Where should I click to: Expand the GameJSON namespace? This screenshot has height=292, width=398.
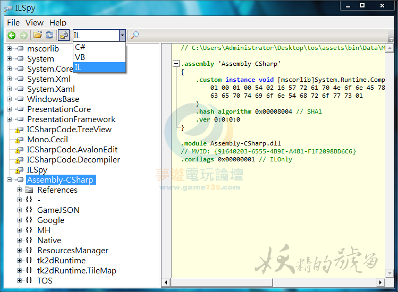(x=20, y=210)
